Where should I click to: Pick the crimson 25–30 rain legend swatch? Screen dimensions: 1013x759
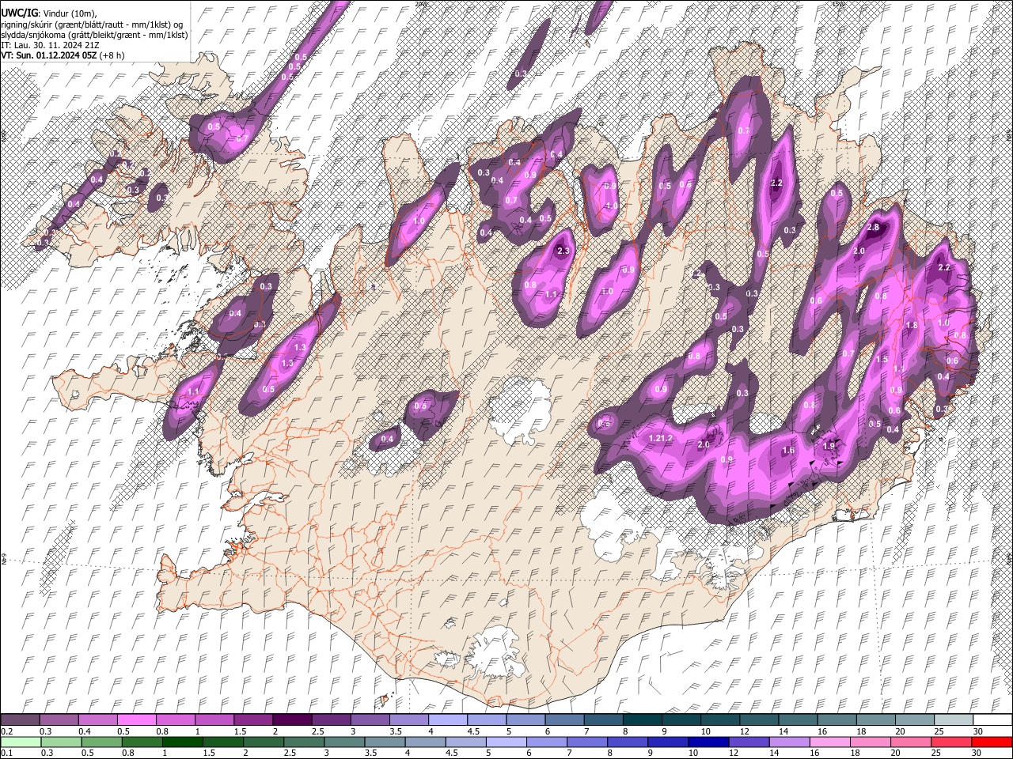pyautogui.click(x=952, y=742)
